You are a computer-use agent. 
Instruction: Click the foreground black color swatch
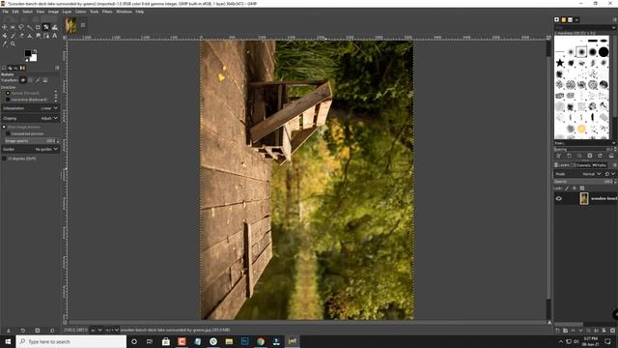point(28,53)
